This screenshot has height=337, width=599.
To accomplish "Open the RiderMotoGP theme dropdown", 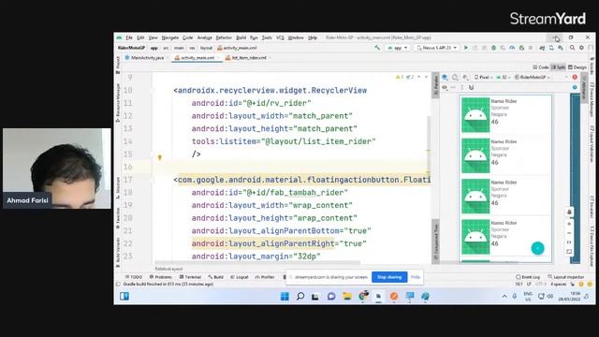I will pyautogui.click(x=533, y=77).
